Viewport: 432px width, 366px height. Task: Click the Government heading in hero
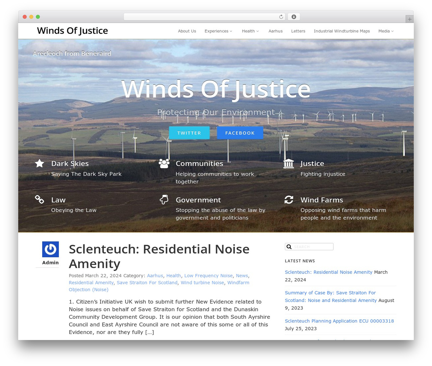198,200
